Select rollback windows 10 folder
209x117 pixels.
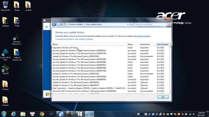pos(17,55)
